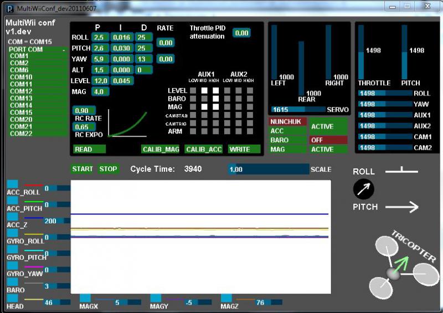Screen dimensions: 443x313
Task: Click the MultiWiiConf title bar icon
Action: tap(10, 9)
